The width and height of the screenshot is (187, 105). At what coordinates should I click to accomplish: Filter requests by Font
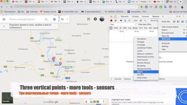point(141,28)
